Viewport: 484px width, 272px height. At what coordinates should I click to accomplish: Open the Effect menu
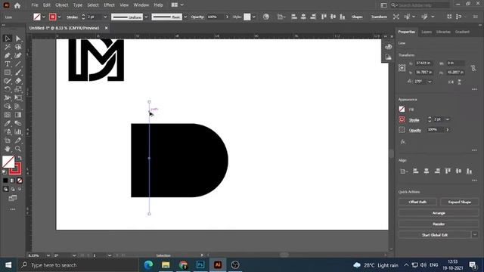coord(109,5)
